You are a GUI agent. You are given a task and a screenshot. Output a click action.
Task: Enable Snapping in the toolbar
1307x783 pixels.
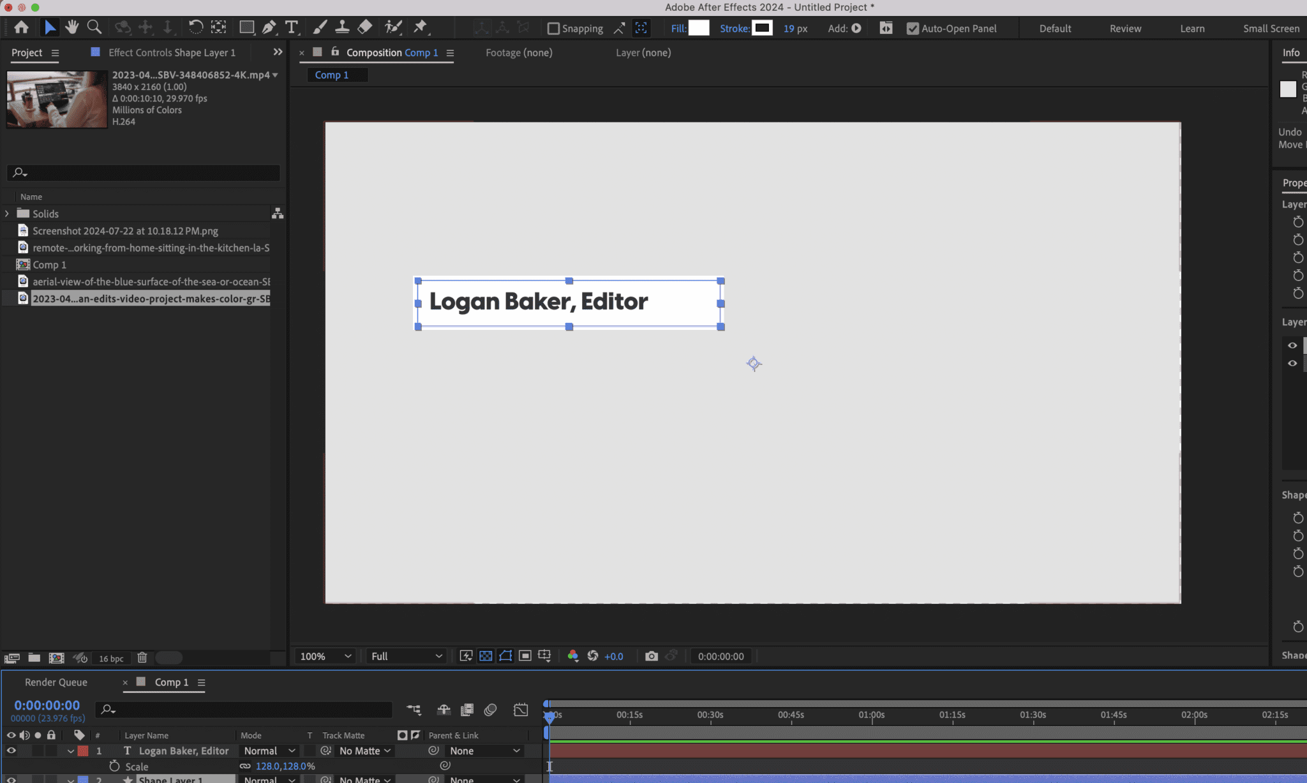coord(554,28)
